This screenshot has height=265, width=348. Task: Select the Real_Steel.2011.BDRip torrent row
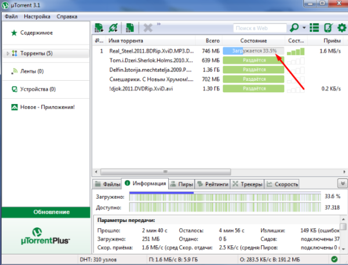(x=219, y=51)
